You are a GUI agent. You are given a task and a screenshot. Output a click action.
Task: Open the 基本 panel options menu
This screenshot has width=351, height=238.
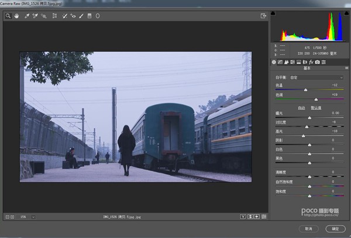tap(346, 68)
